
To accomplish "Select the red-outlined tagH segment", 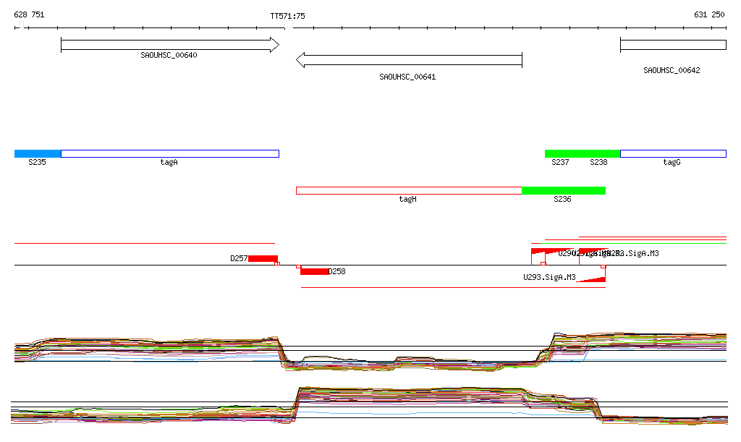I will click(408, 190).
